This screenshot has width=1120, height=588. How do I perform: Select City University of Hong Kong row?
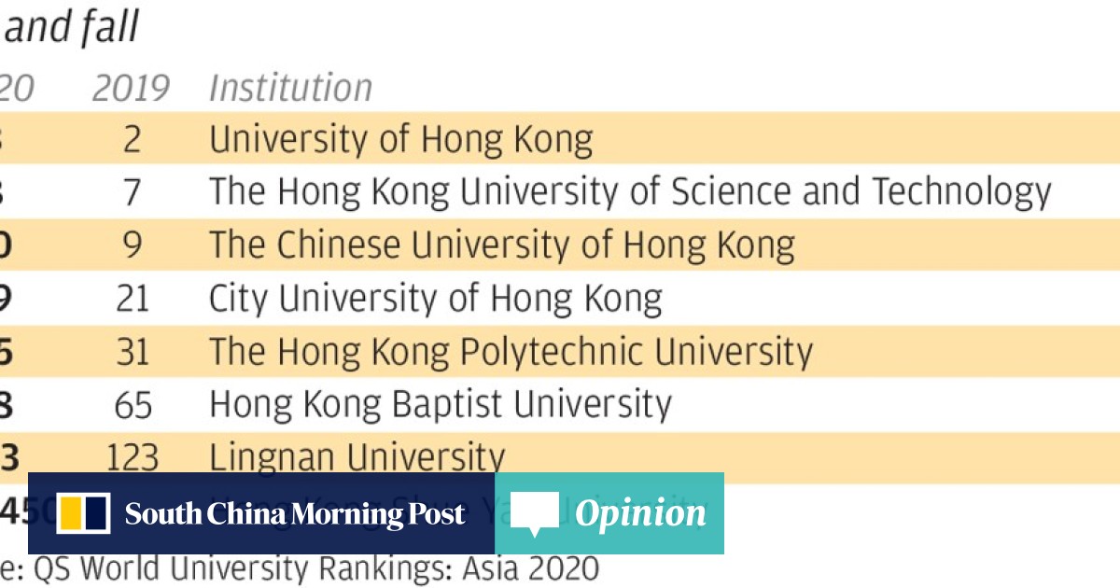click(x=435, y=299)
